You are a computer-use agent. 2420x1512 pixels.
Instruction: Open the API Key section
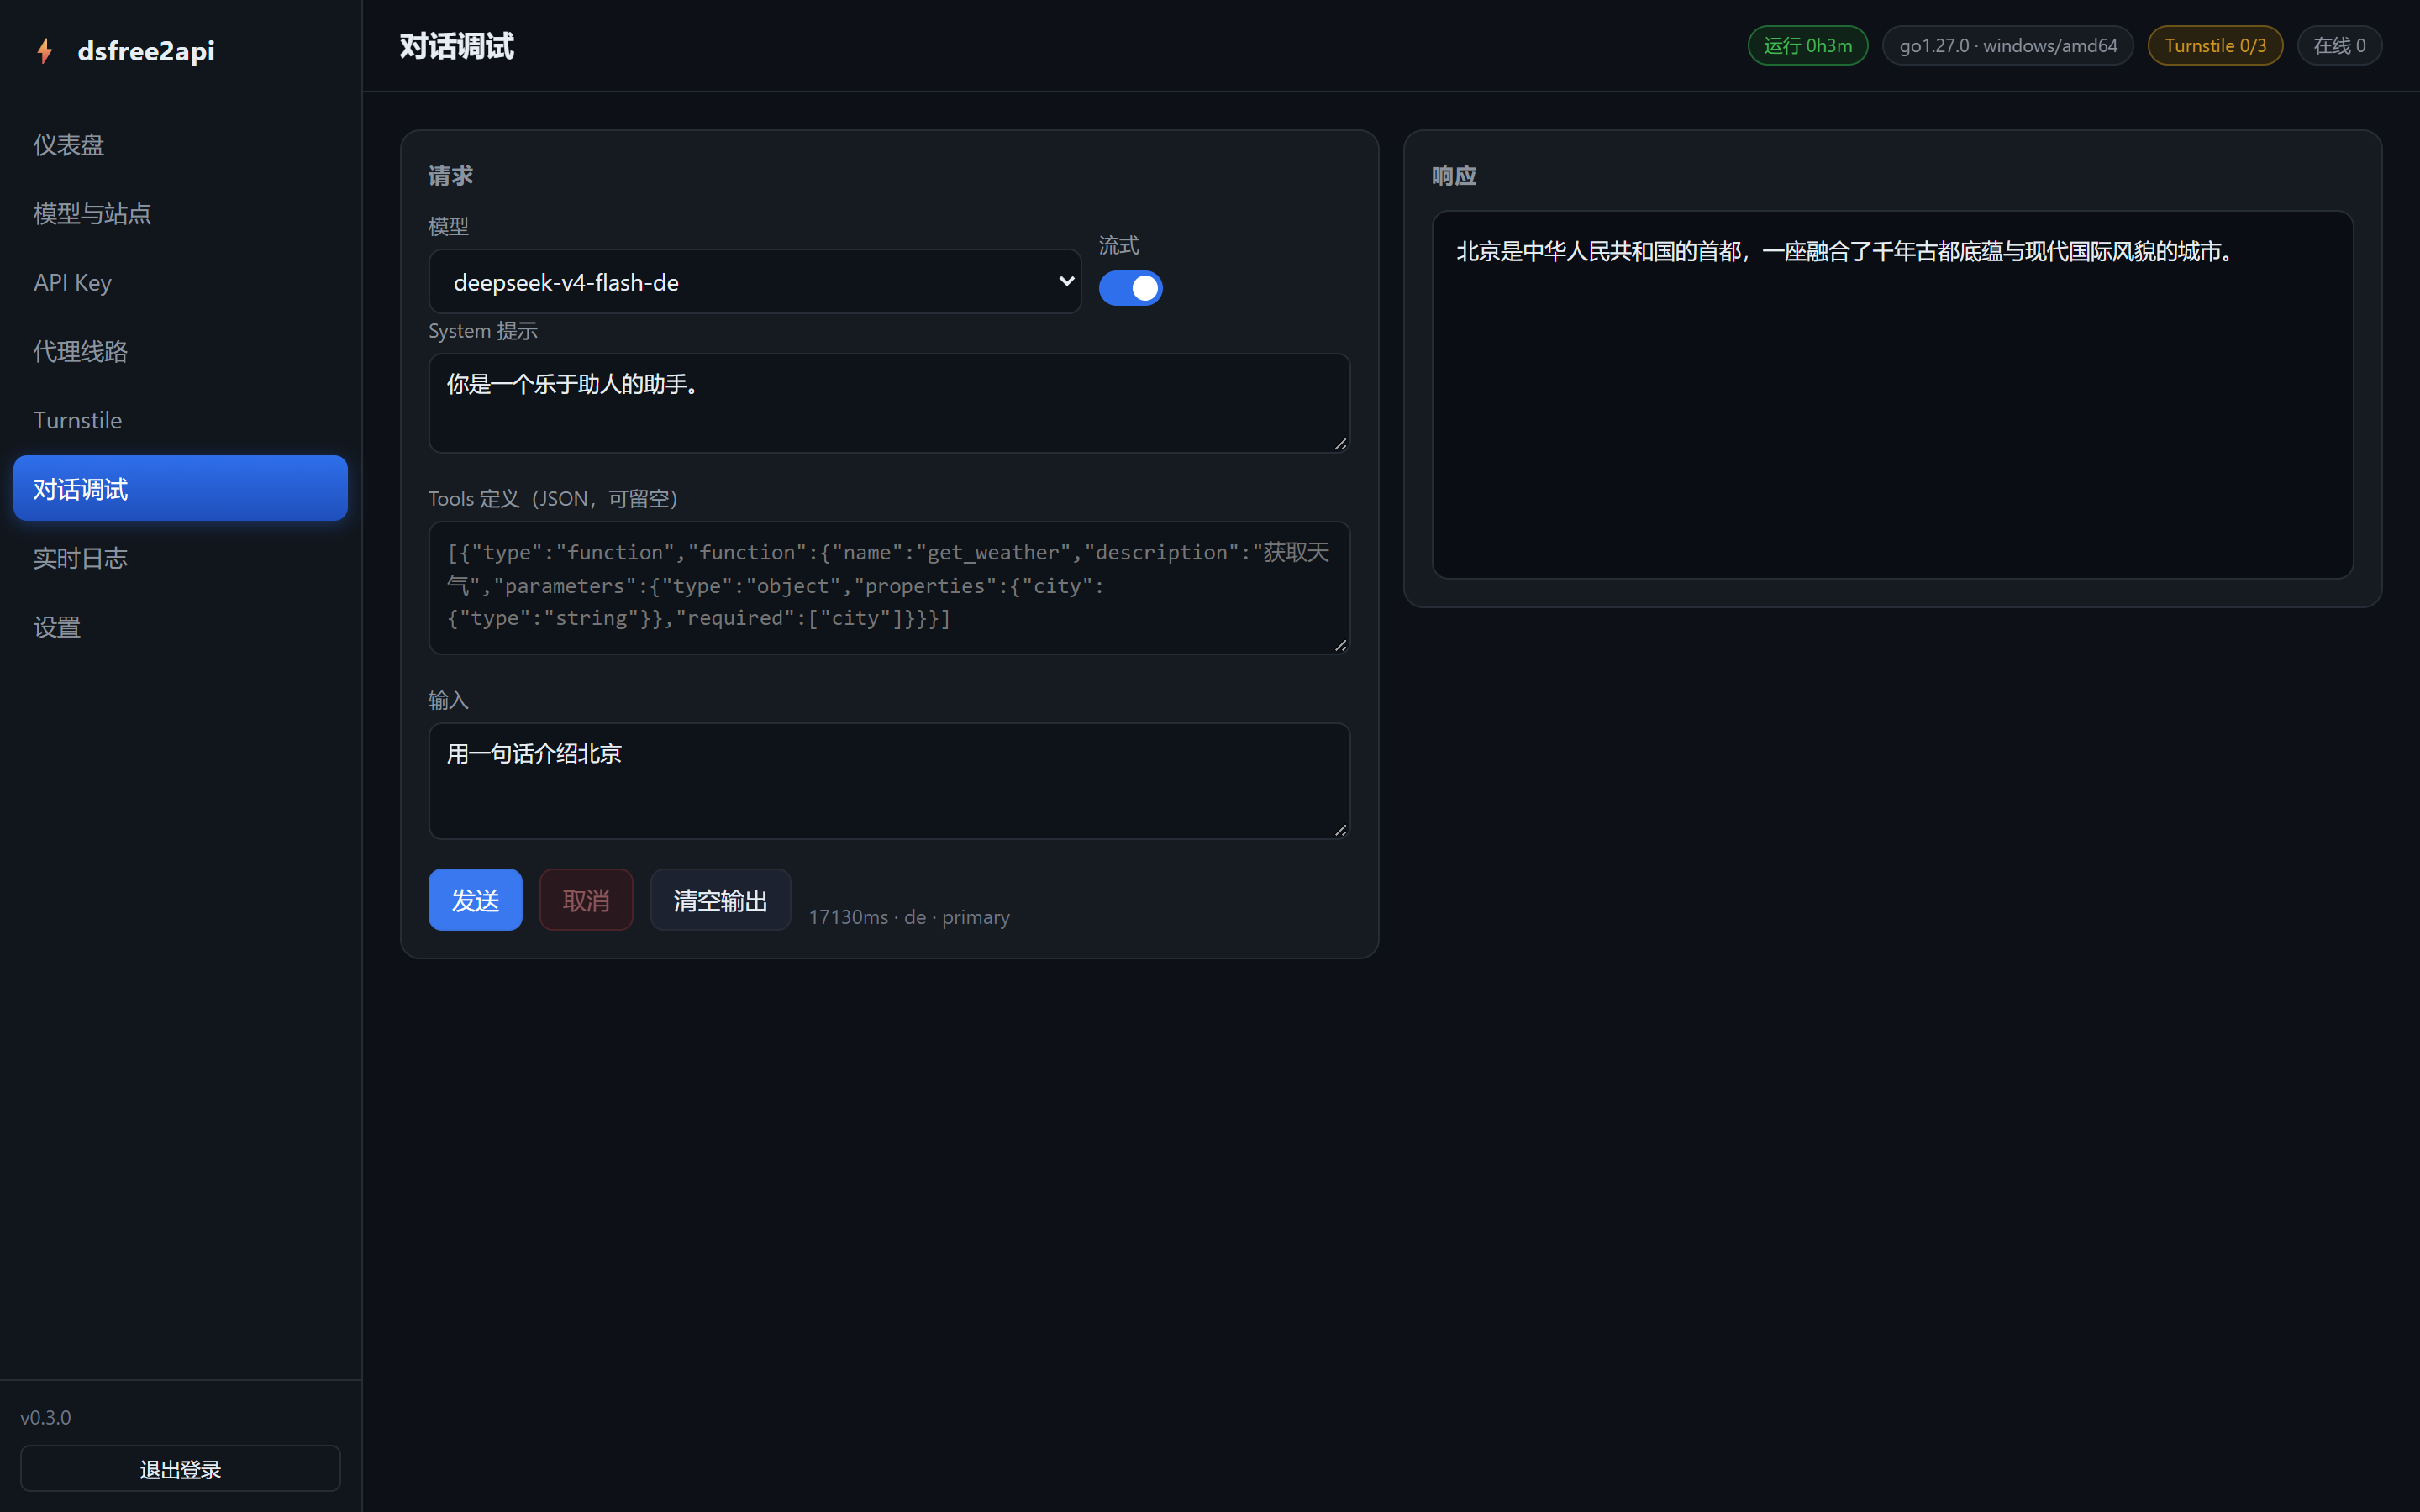pyautogui.click(x=180, y=282)
